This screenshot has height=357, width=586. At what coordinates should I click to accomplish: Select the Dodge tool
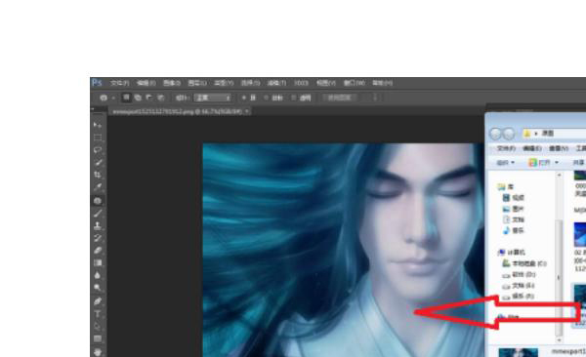[x=98, y=288]
